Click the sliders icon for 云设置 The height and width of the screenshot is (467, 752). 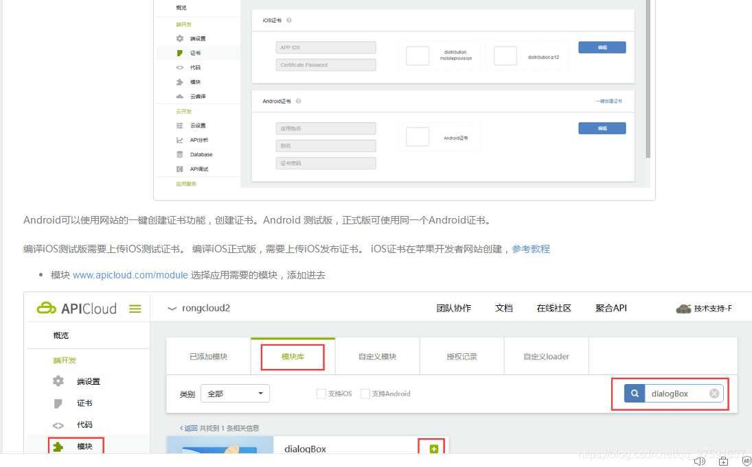point(180,125)
